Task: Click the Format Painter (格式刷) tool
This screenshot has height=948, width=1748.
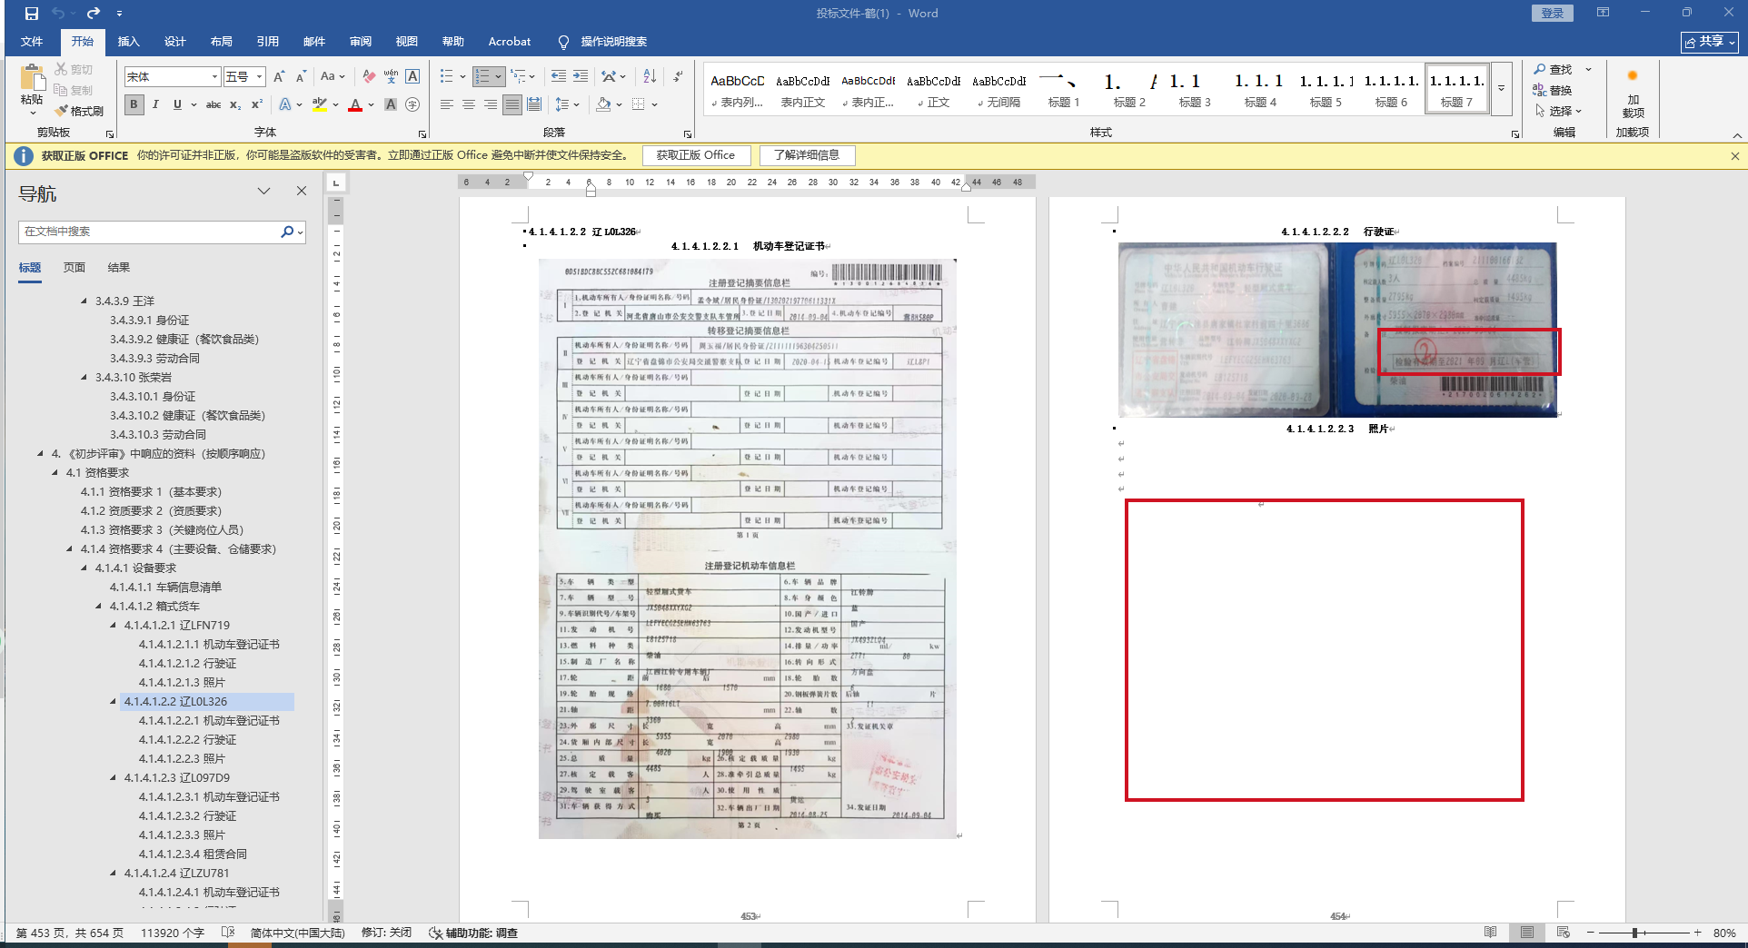Action: point(80,111)
